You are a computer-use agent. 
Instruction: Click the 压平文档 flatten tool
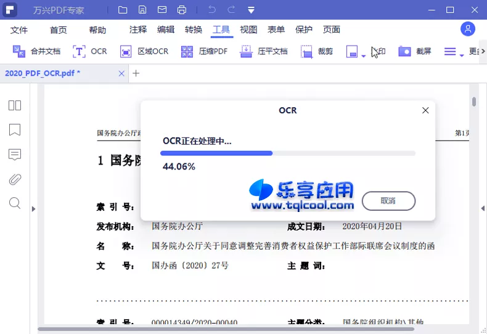pyautogui.click(x=264, y=51)
